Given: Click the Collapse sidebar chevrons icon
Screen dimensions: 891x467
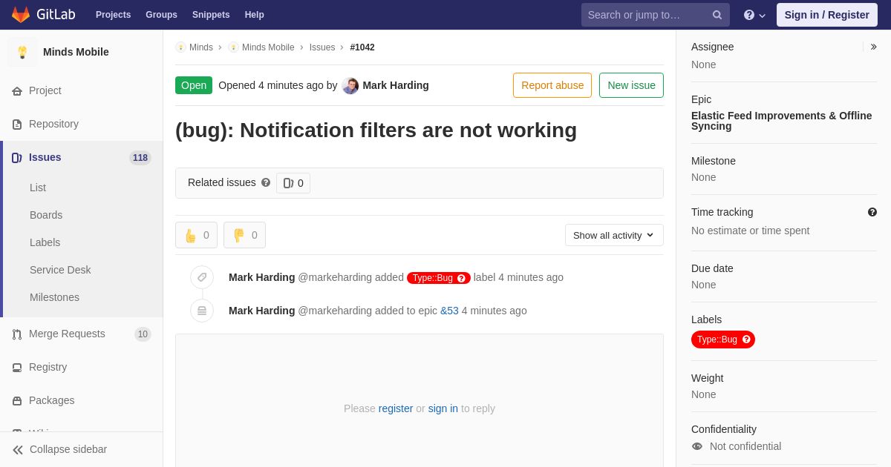Looking at the screenshot, I should pos(18,450).
